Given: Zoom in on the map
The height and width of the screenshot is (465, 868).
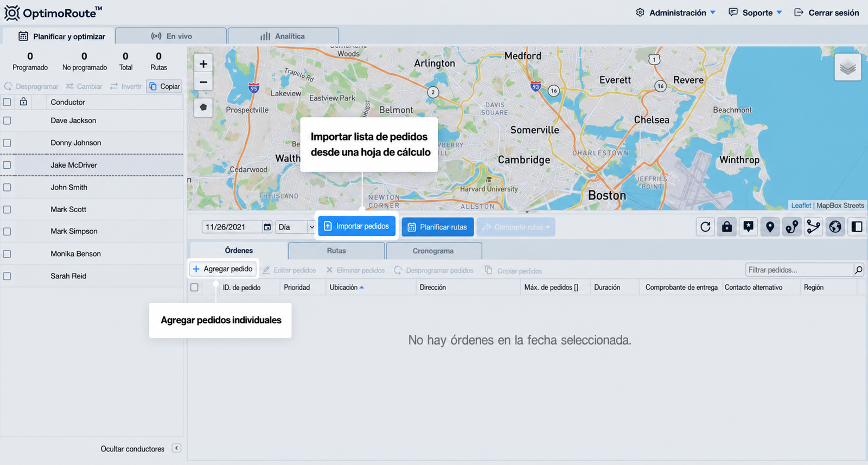Looking at the screenshot, I should pyautogui.click(x=203, y=64).
